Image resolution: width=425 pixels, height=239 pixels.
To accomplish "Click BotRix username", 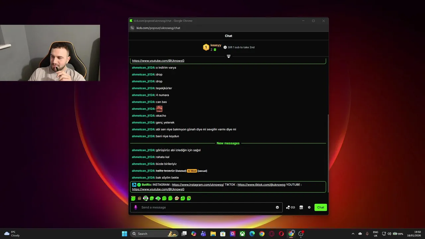I will pos(146,185).
